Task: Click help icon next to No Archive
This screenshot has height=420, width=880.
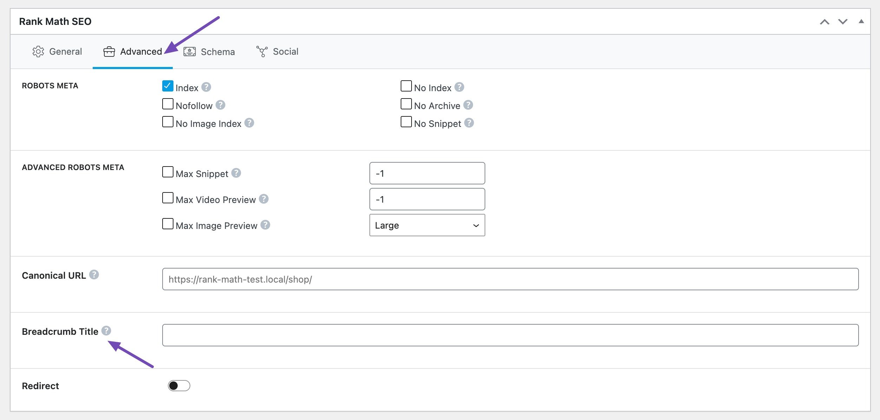Action: (x=468, y=105)
